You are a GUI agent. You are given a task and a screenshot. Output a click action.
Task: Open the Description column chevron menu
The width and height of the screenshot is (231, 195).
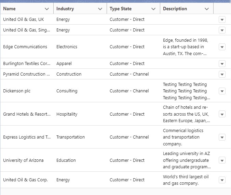click(207, 9)
